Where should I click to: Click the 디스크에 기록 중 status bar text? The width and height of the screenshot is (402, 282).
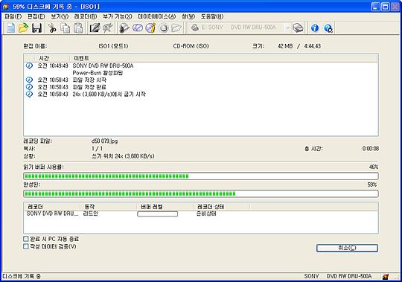tap(22, 277)
